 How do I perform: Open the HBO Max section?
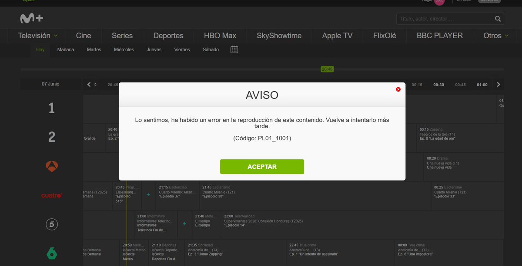click(x=220, y=36)
